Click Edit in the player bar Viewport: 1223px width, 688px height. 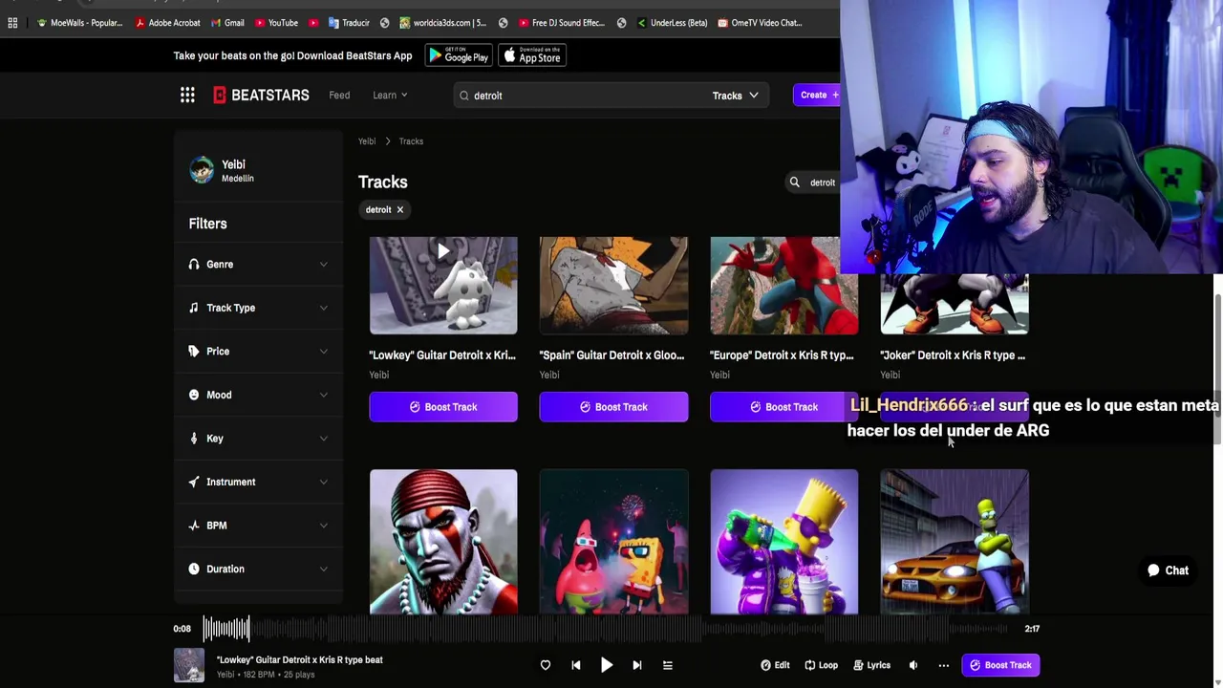tap(775, 665)
